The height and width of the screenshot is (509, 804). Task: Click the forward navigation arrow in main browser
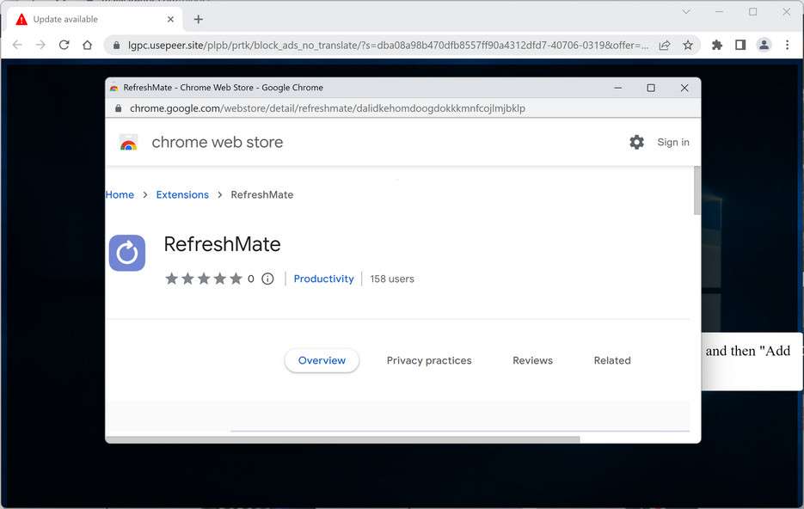coord(40,45)
